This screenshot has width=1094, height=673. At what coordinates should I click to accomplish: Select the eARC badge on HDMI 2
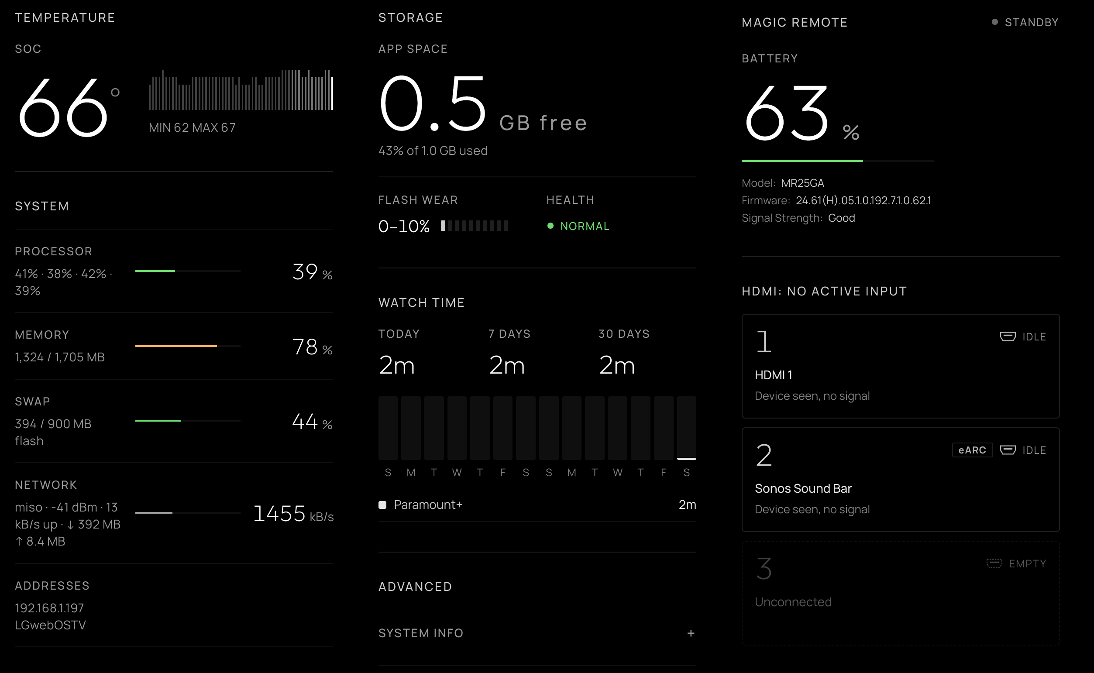972,450
